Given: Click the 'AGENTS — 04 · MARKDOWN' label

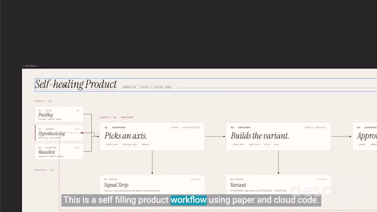Looking at the screenshot, I should tap(116, 117).
